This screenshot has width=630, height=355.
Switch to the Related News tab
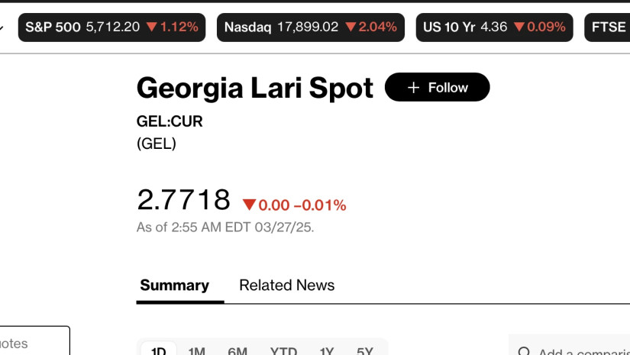pos(286,286)
